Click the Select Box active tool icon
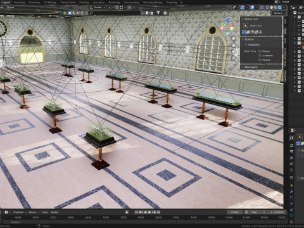This screenshot has width=304, height=228. click(246, 25)
